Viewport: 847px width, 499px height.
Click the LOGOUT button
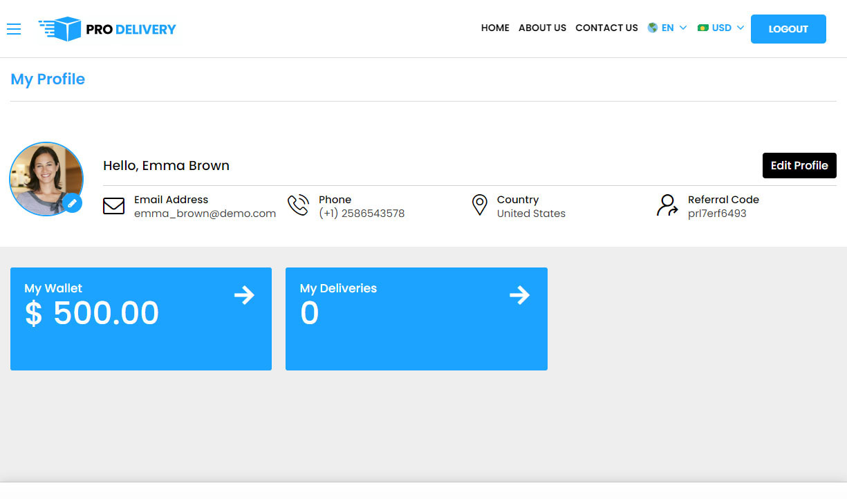(788, 29)
